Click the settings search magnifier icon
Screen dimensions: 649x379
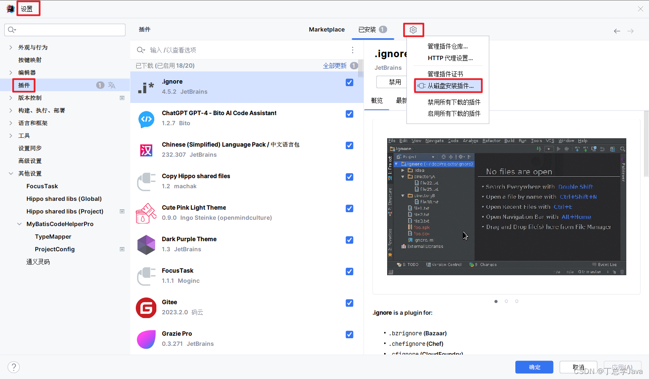point(12,30)
